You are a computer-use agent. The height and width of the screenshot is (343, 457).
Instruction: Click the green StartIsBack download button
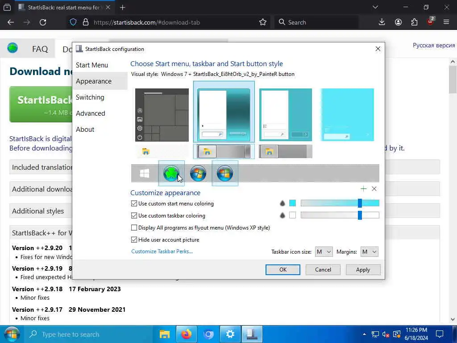pyautogui.click(x=41, y=104)
